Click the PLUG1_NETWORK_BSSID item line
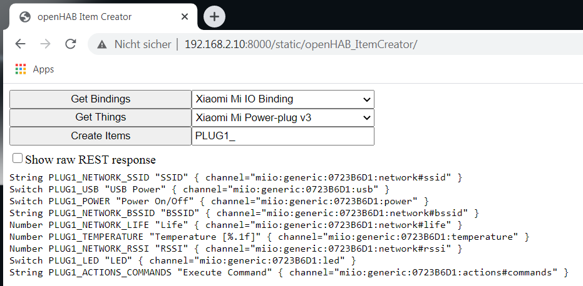Viewport: 583px width, 286px height. coord(244,214)
